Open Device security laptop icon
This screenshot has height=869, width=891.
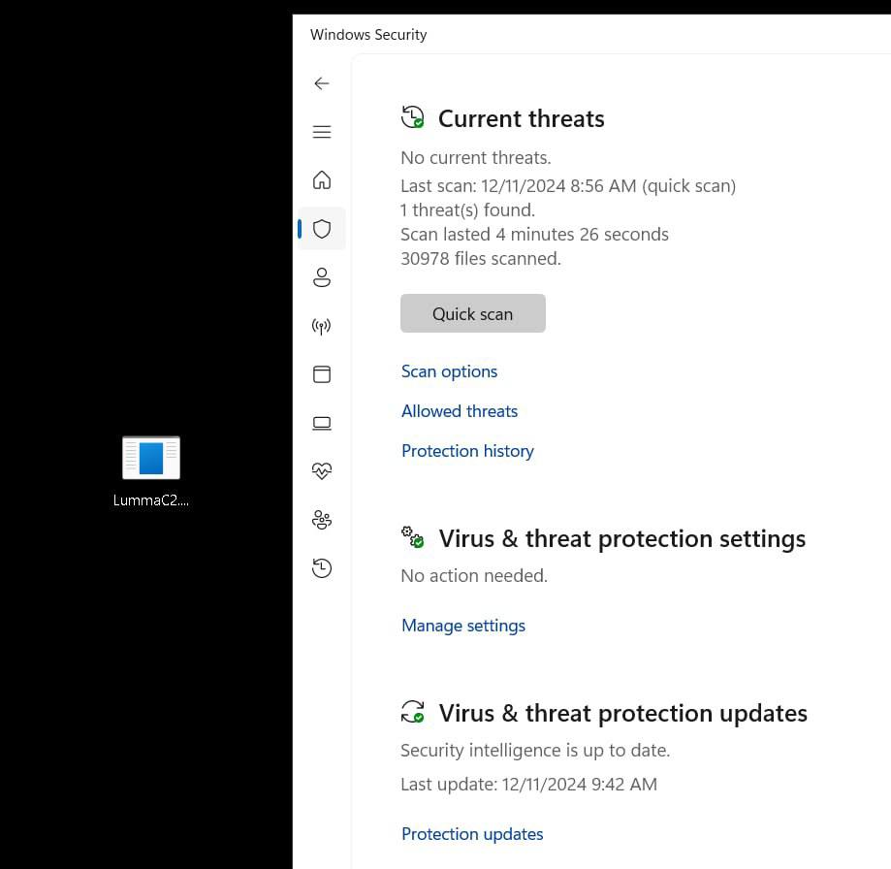(x=322, y=423)
